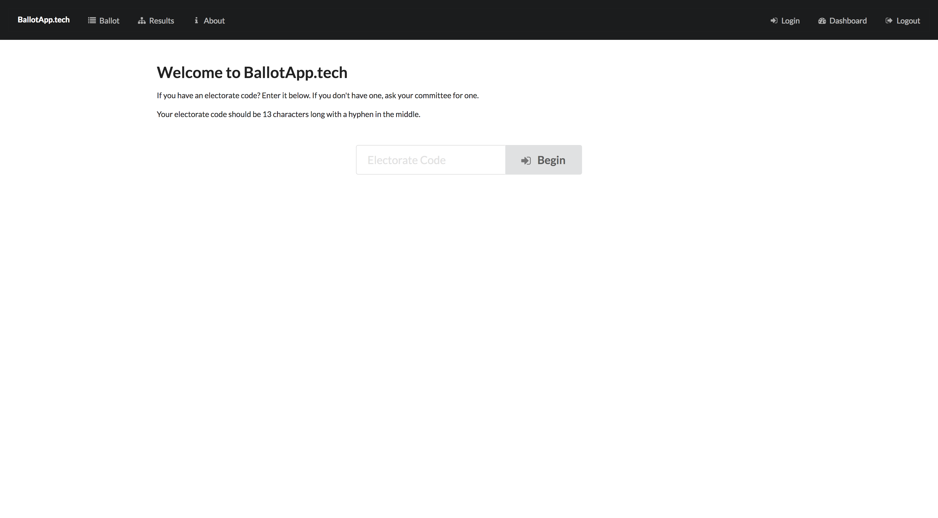Click the sitemap icon beside Results

point(142,21)
